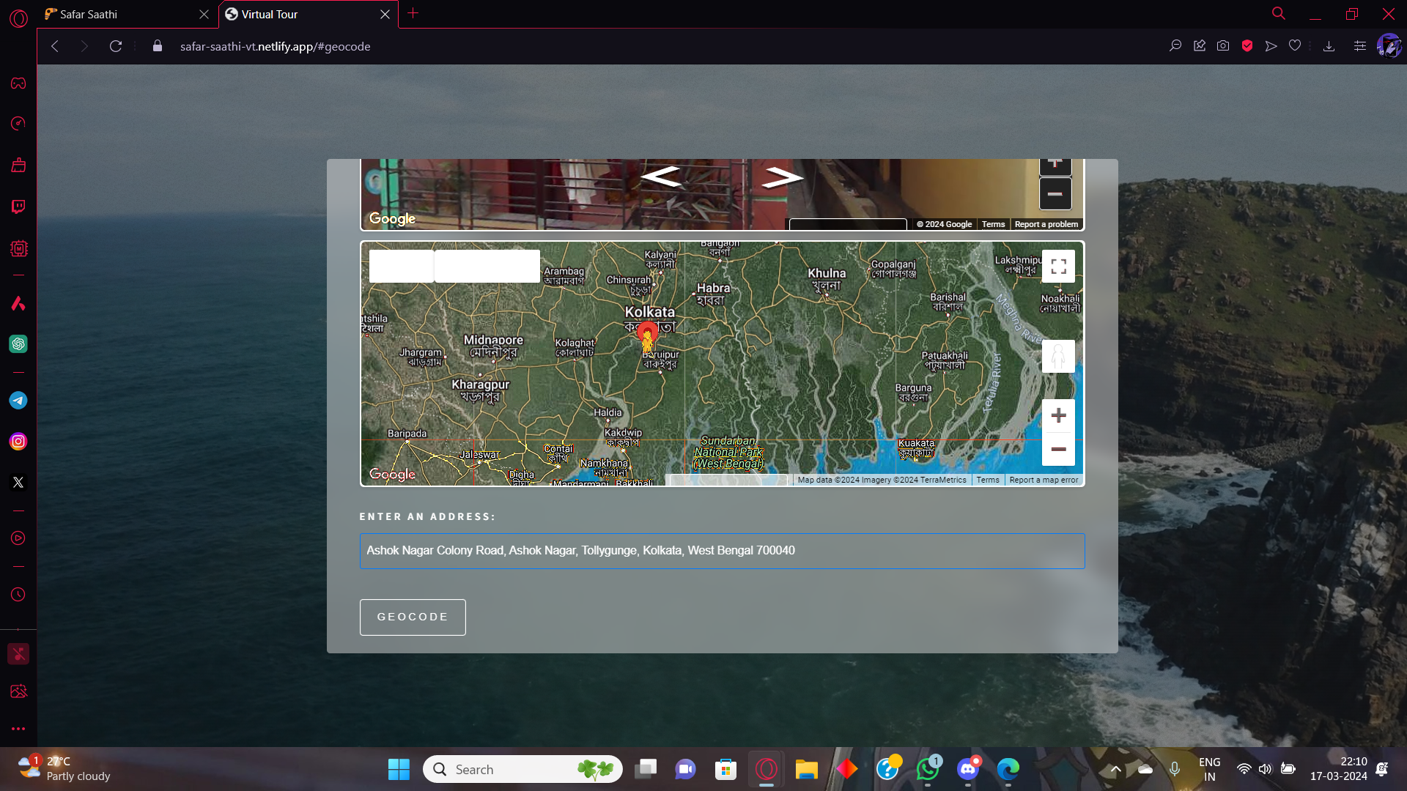This screenshot has height=791, width=1407.
Task: Show hidden system tray icons
Action: click(x=1115, y=769)
